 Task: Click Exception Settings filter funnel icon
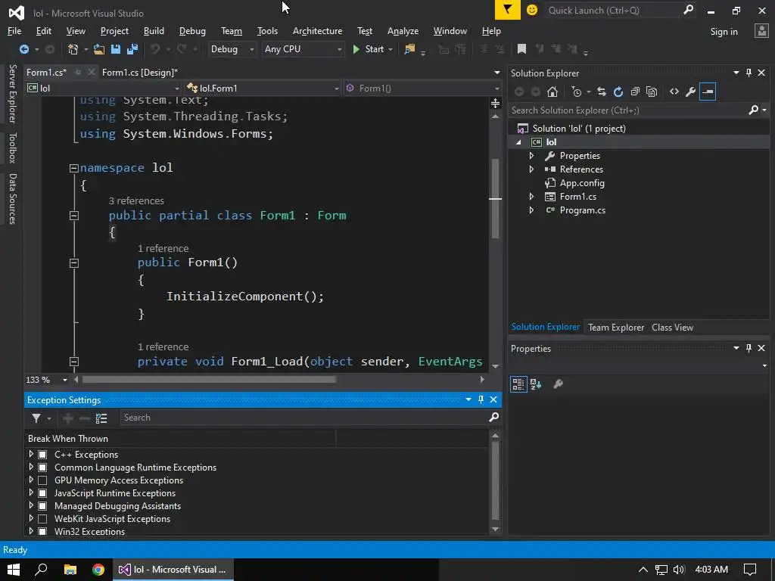pyautogui.click(x=36, y=418)
